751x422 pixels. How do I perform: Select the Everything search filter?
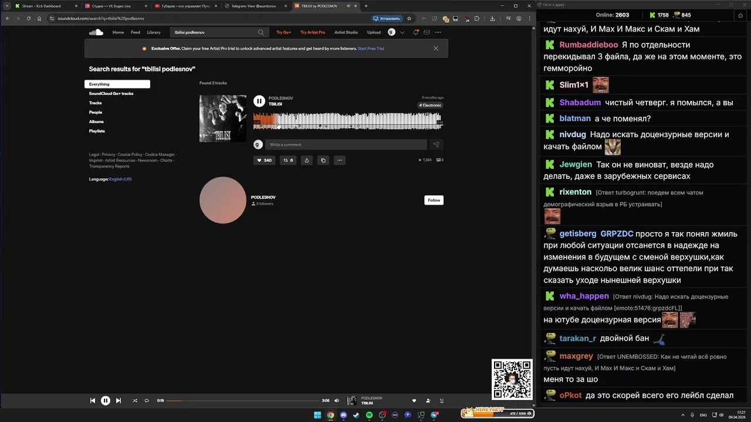click(117, 84)
